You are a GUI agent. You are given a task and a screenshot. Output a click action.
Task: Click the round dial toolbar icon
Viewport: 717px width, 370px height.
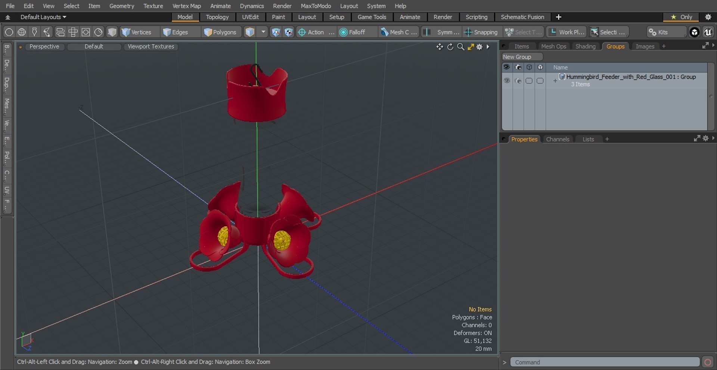[x=98, y=32]
